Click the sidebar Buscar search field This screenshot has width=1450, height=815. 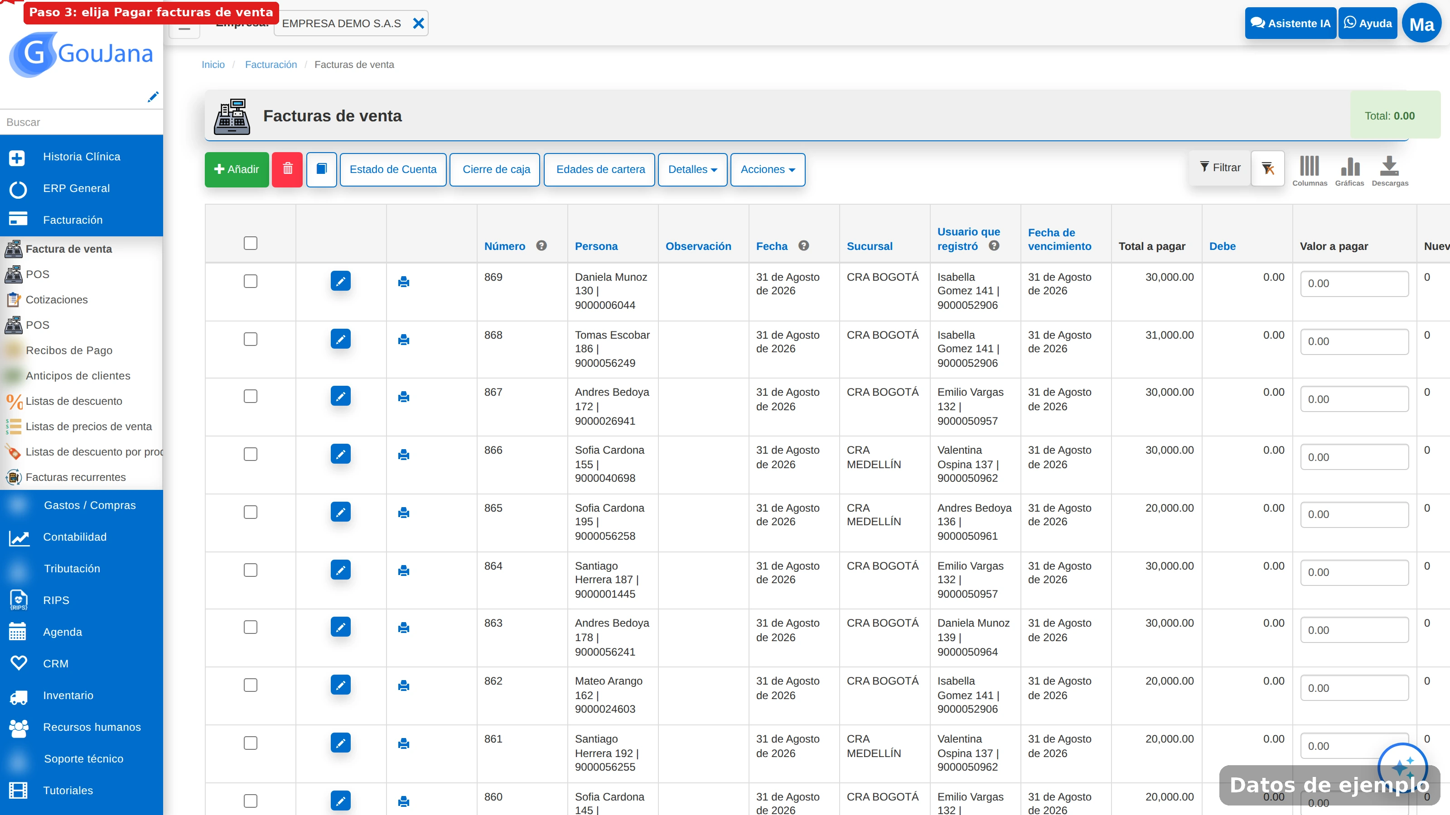pos(82,122)
